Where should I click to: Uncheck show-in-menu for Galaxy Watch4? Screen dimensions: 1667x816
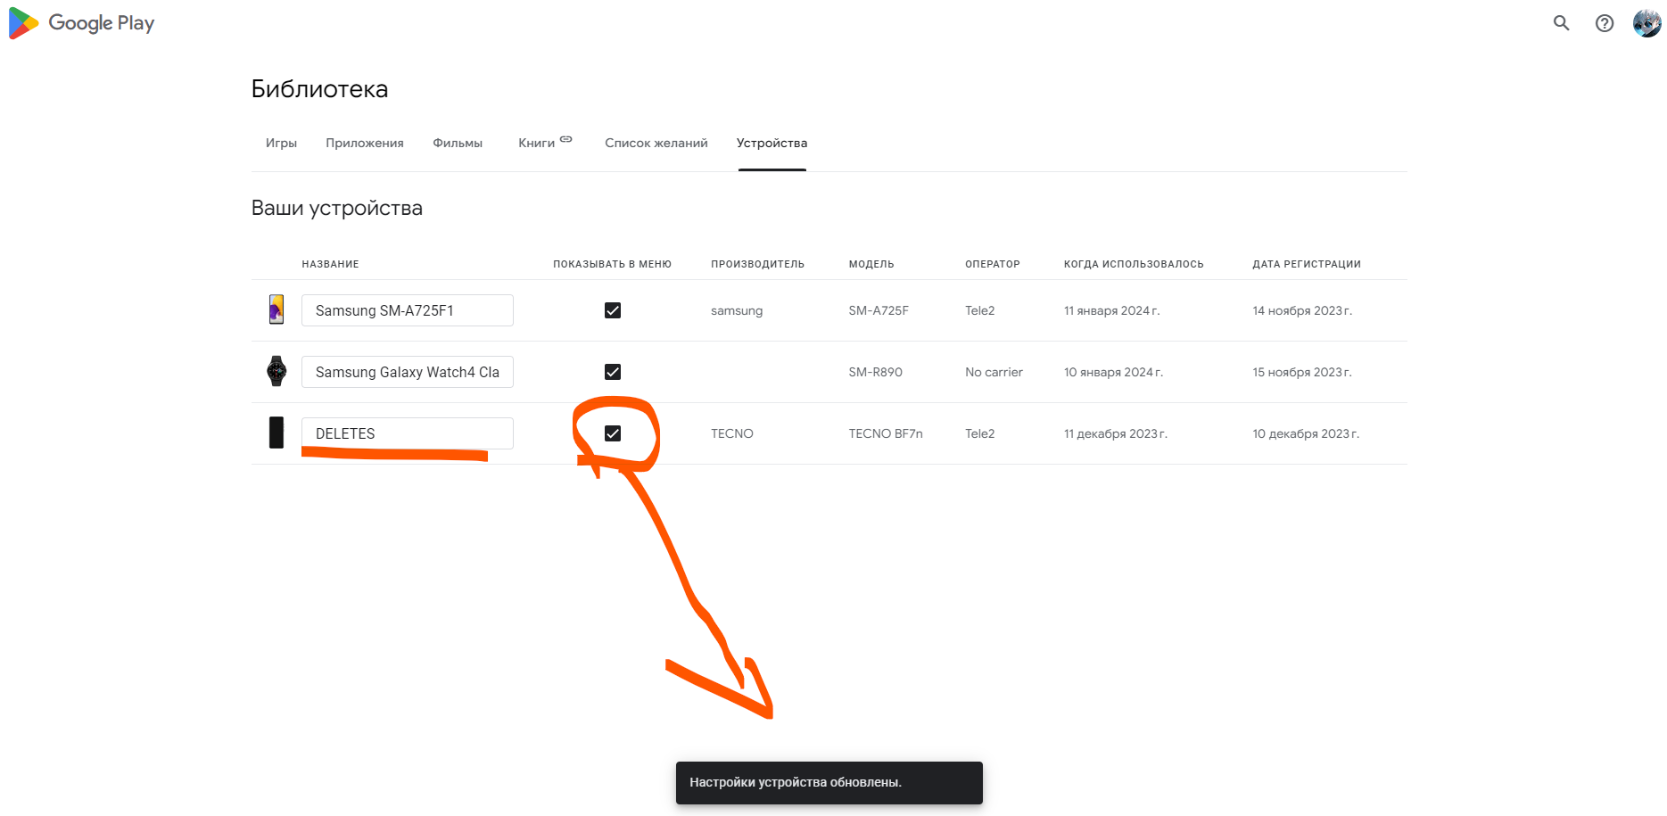tap(613, 372)
